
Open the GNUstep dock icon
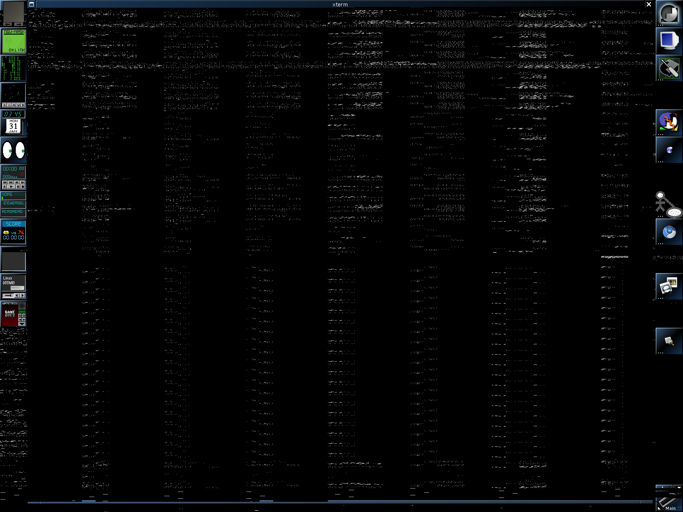(669, 14)
